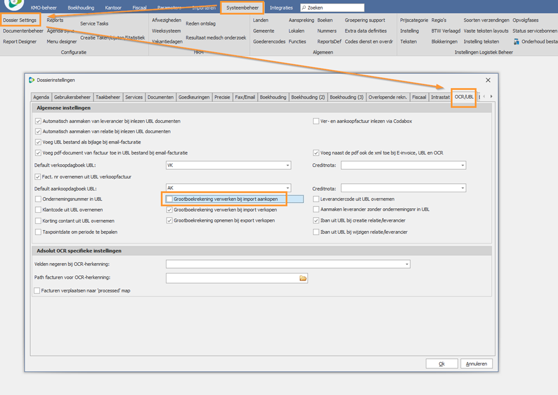Viewport: 558px width, 395px height.
Task: Enable Grootboekrekening verwerken bij import aankopen
Action: coord(170,199)
